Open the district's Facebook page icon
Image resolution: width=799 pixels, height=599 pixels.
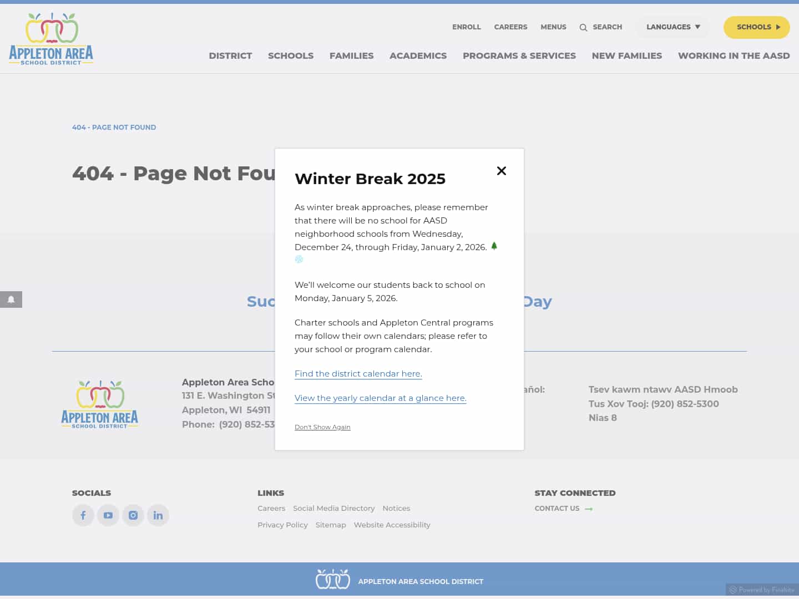[83, 515]
